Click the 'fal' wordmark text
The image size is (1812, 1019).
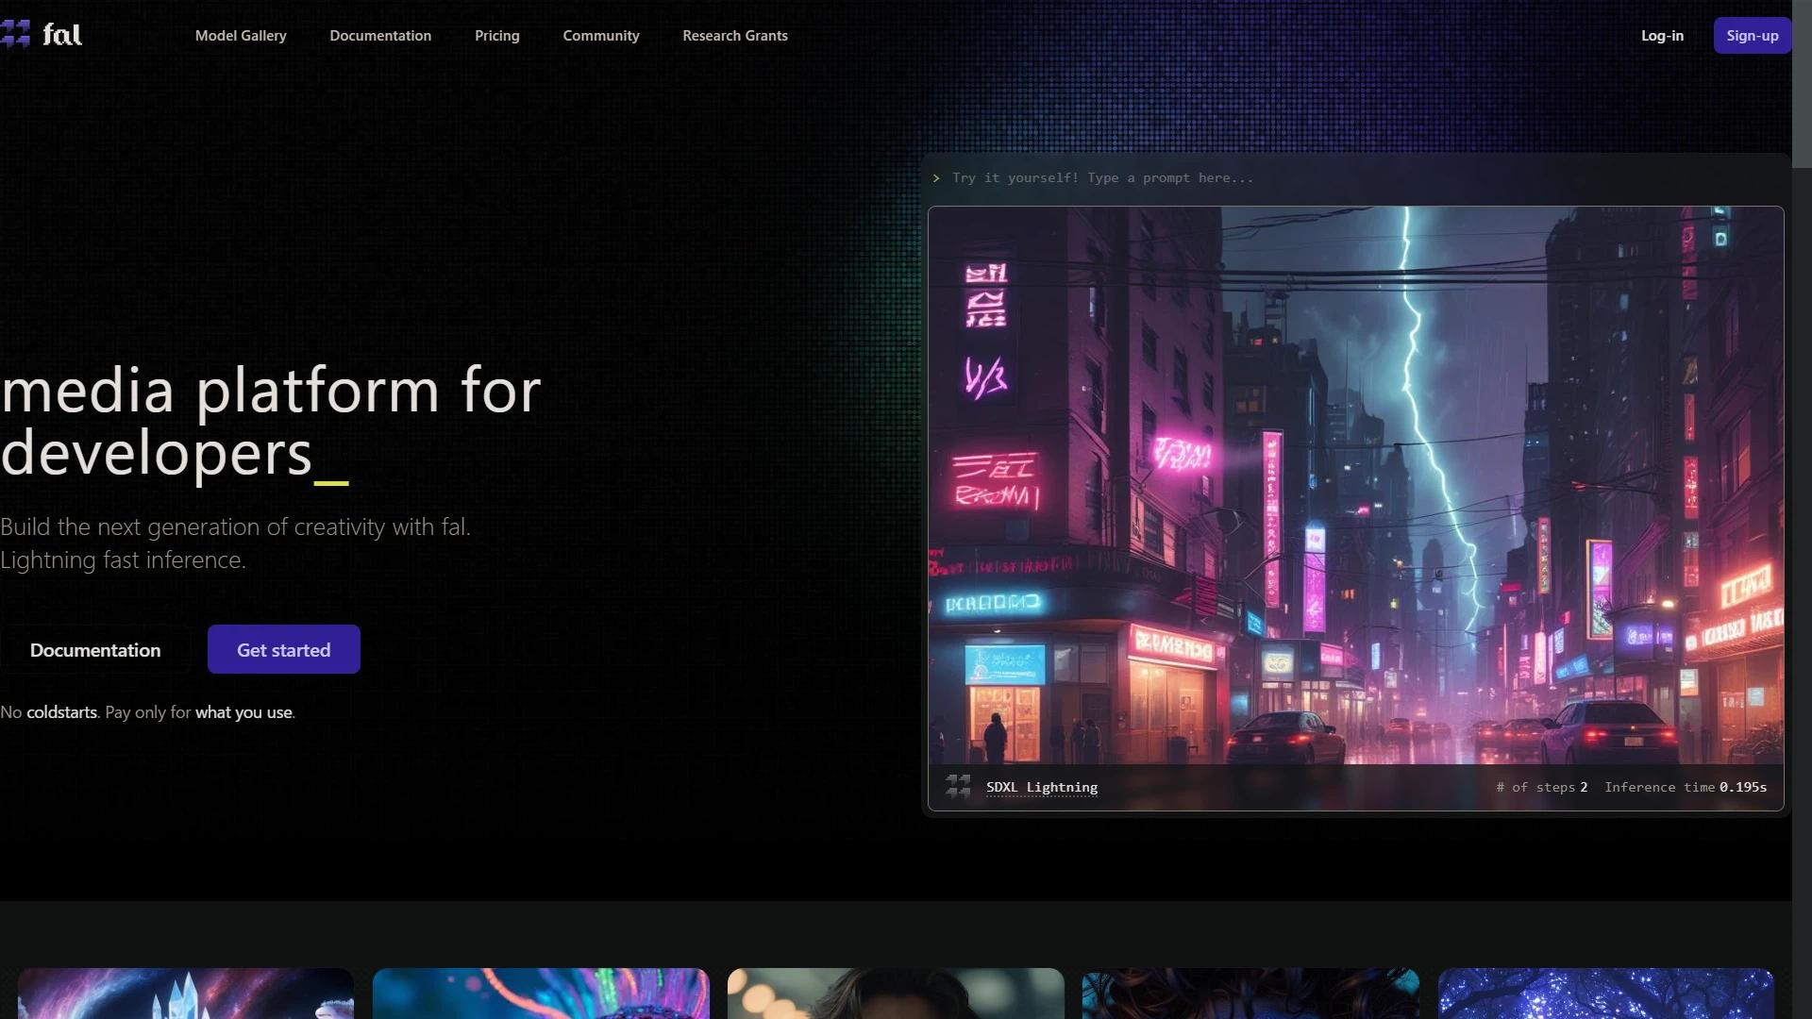click(62, 35)
